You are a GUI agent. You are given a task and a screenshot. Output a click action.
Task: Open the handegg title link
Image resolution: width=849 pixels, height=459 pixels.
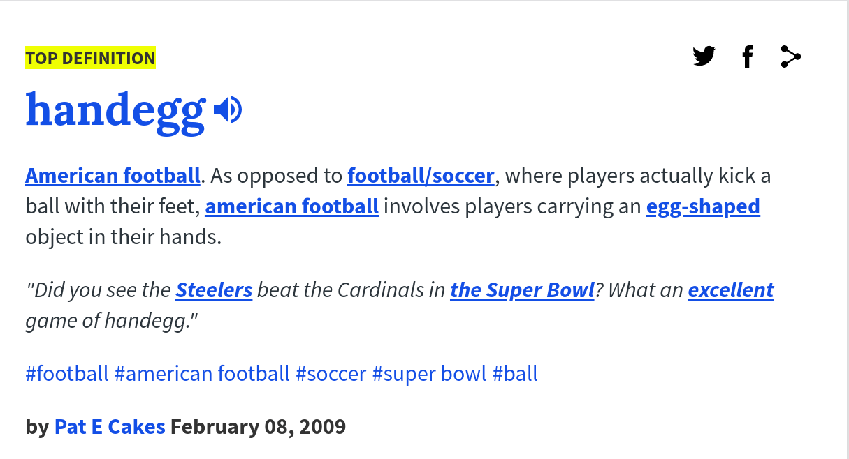click(116, 110)
